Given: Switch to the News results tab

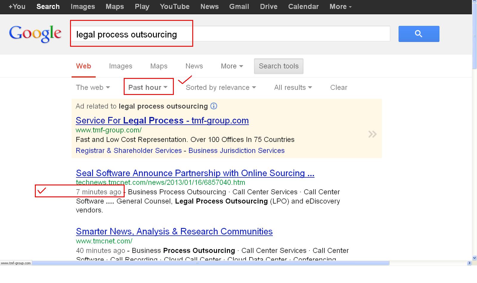Looking at the screenshot, I should pos(194,66).
